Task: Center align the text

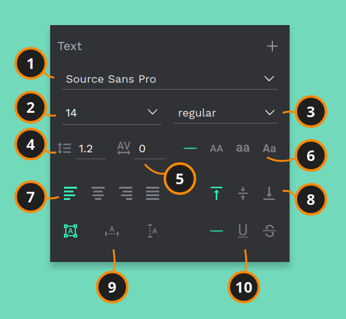Action: click(98, 193)
